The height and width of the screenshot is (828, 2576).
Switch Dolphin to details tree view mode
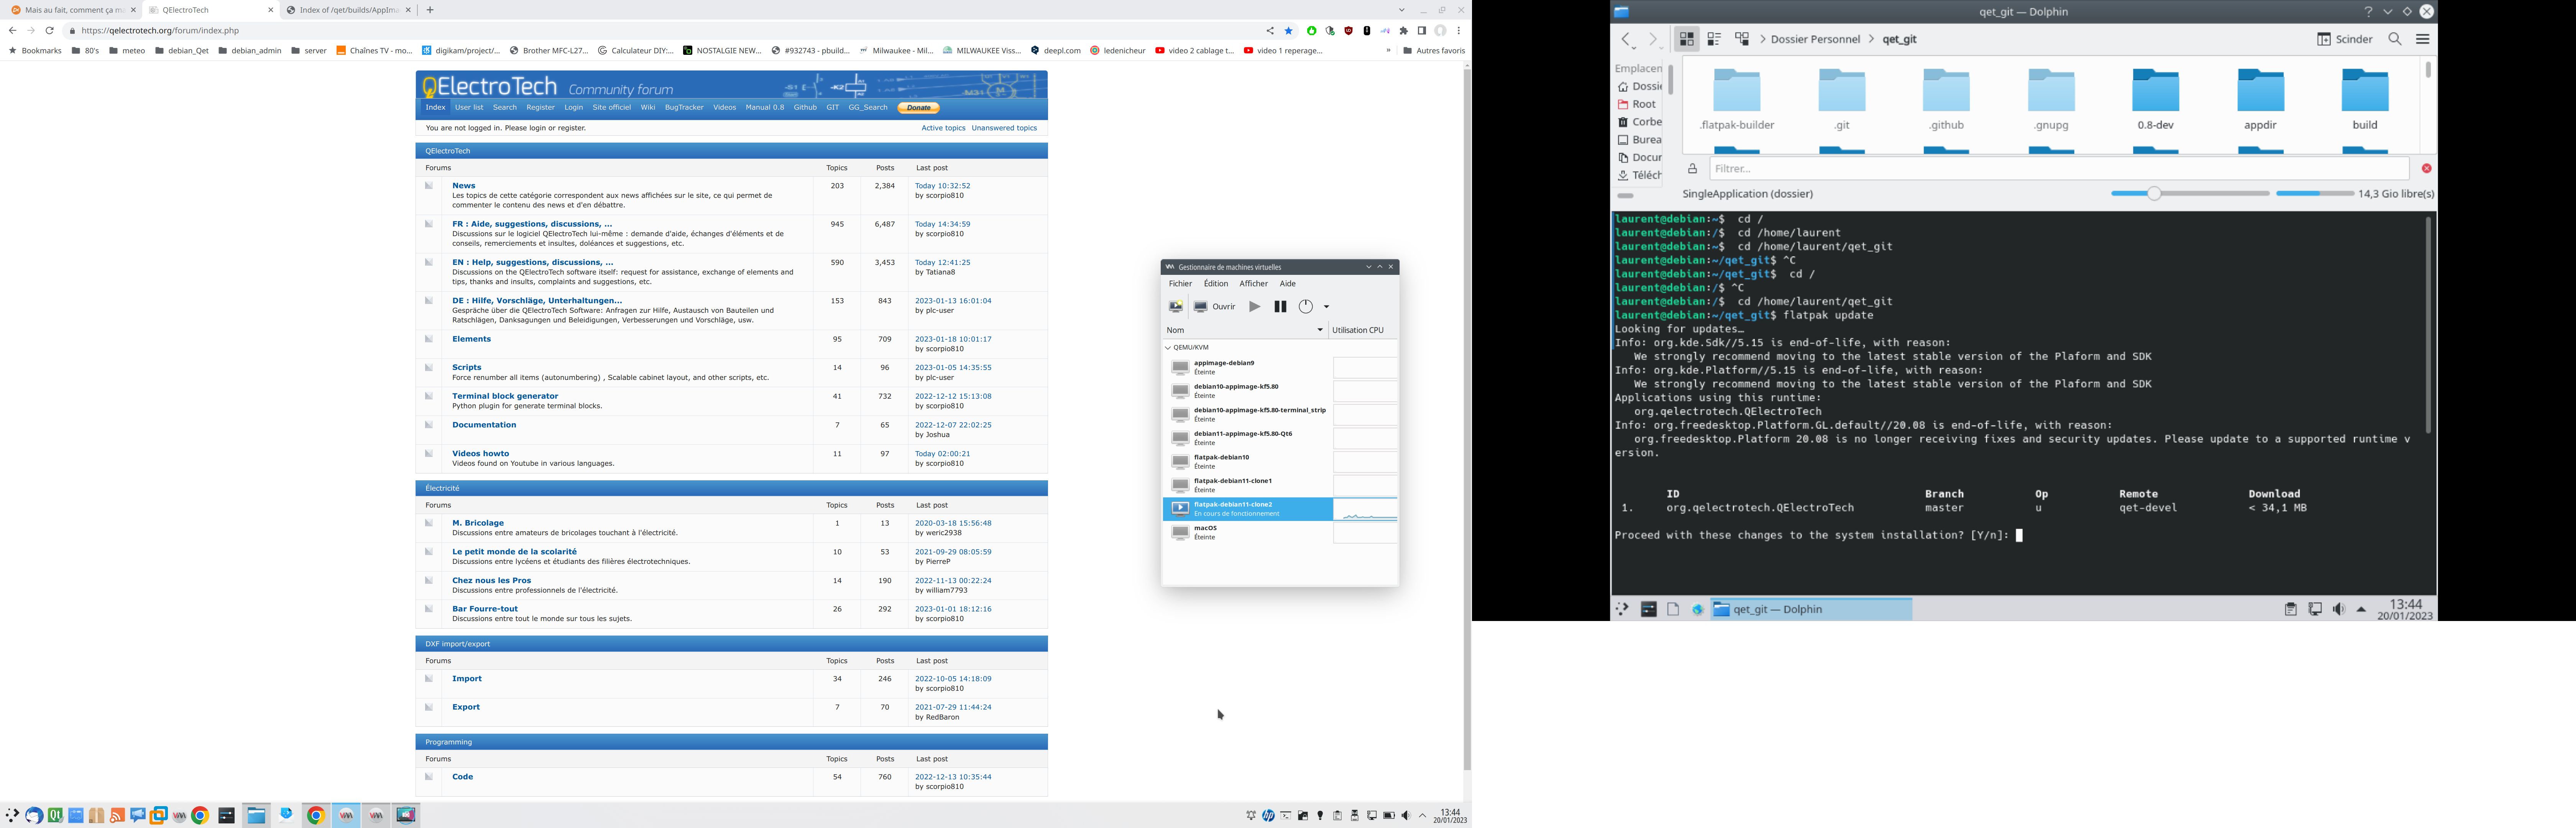point(1742,40)
